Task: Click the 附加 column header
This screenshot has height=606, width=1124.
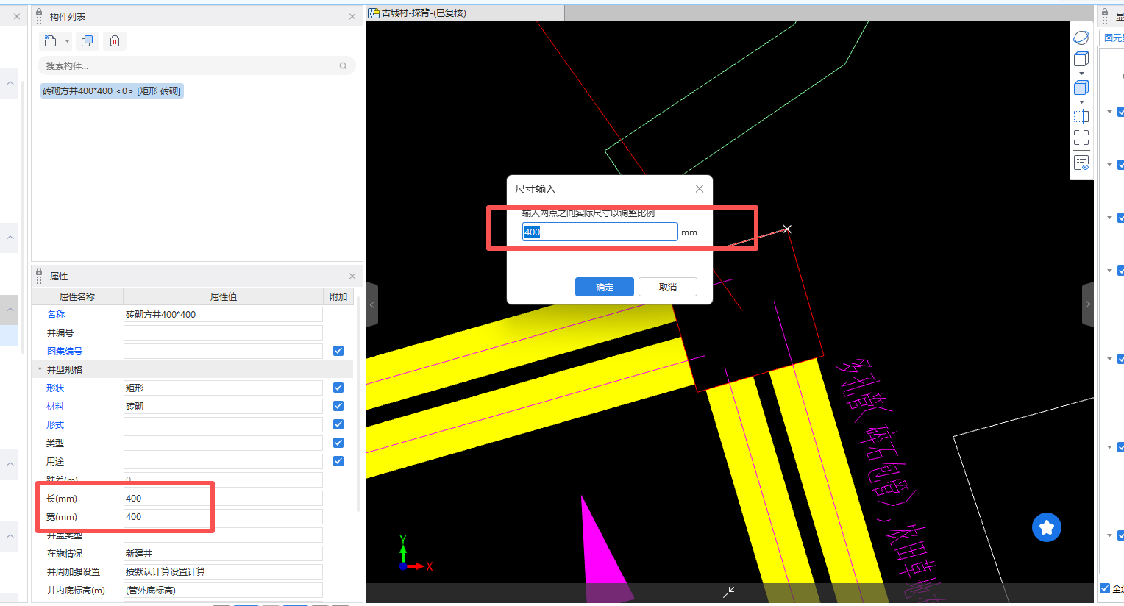Action: 338,296
